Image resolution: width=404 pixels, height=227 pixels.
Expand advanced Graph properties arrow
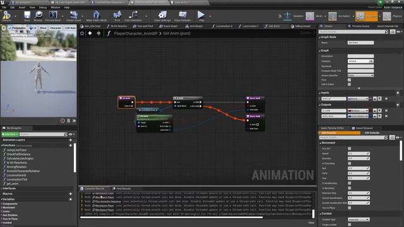(359, 88)
